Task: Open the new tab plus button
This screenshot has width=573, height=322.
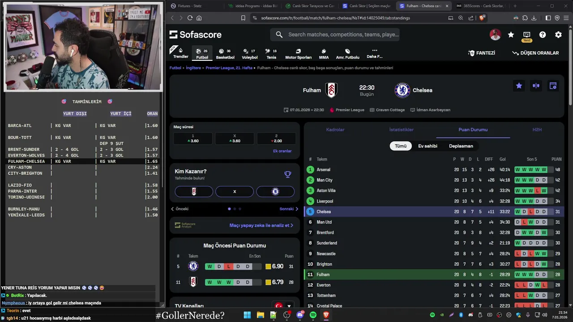Action: click(515, 6)
